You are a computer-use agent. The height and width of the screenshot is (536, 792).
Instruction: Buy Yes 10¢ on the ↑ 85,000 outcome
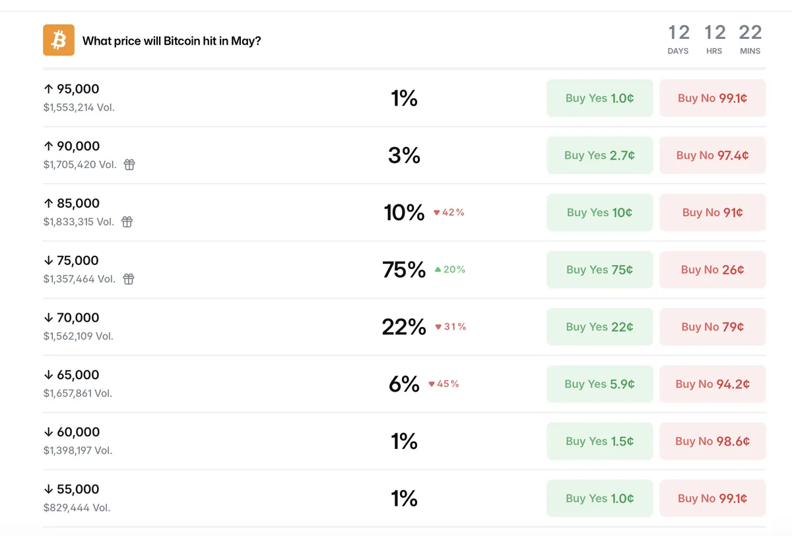coord(600,212)
